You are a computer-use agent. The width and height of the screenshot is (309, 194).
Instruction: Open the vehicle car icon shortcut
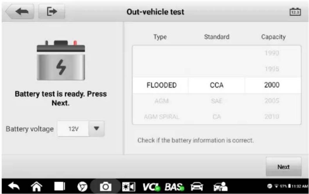197,187
